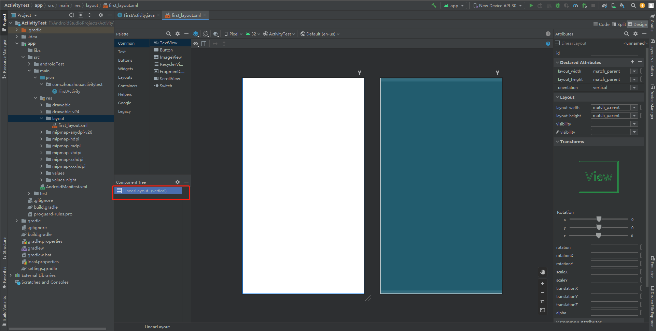Click the orange update notification icon
The height and width of the screenshot is (331, 656).
(642, 5)
